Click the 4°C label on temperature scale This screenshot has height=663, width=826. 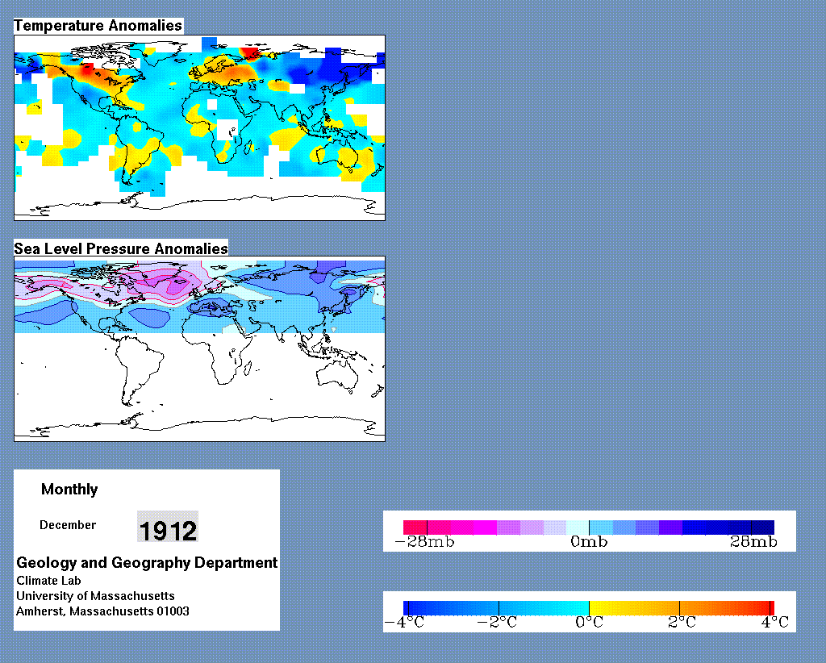tap(775, 623)
